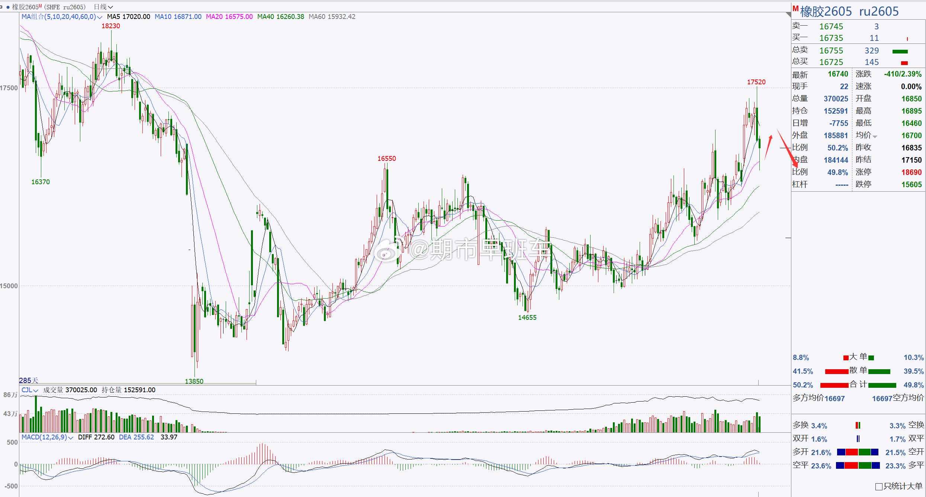Click the red 大单 color swatch
This screenshot has width=926, height=497.
tap(846, 358)
